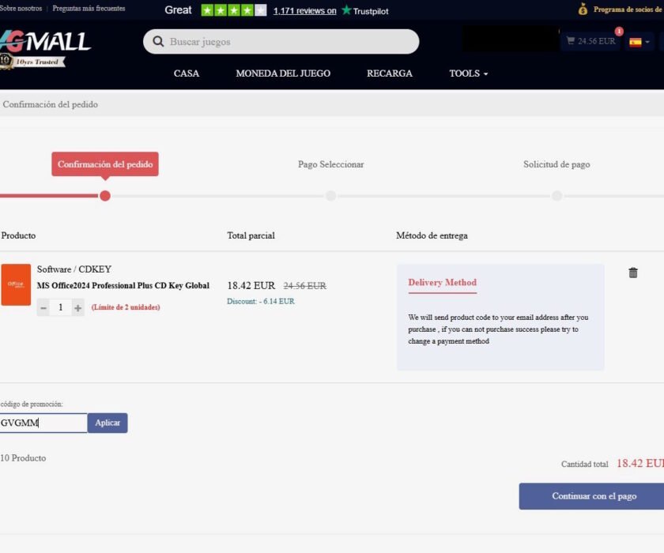
Task: Click the 18.42 EUR subtotal price
Action: 251,286
